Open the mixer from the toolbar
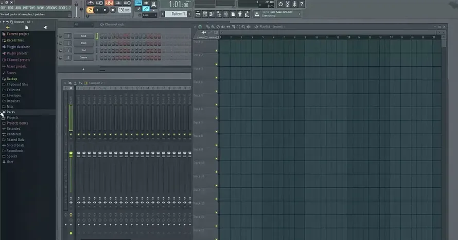This screenshot has height=240, width=458. [226, 14]
